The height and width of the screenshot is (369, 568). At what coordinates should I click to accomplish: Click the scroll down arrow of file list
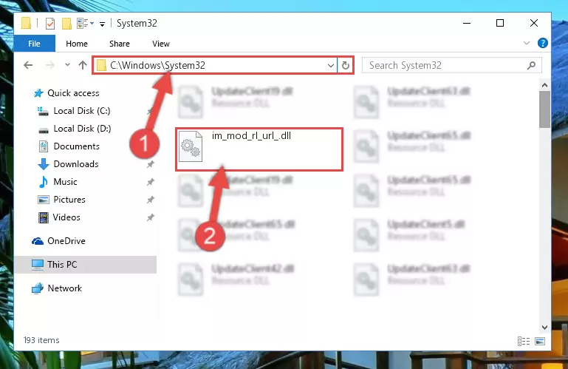pos(544,328)
